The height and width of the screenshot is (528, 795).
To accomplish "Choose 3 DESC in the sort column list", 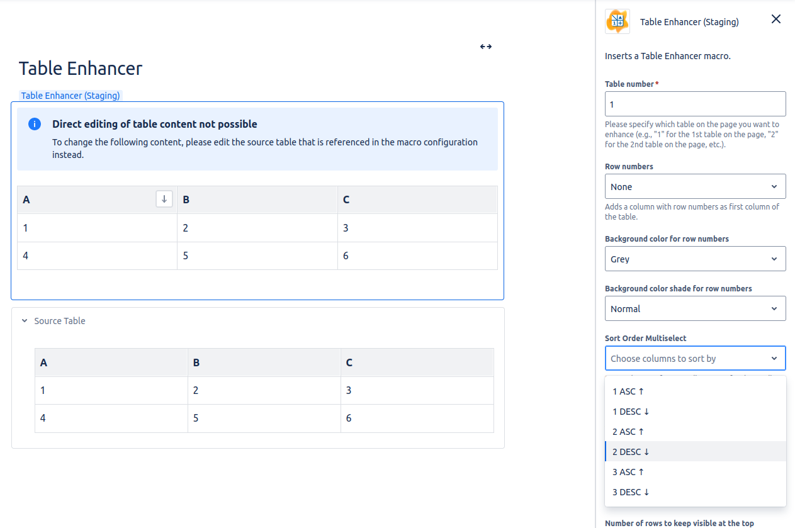I will tap(631, 491).
